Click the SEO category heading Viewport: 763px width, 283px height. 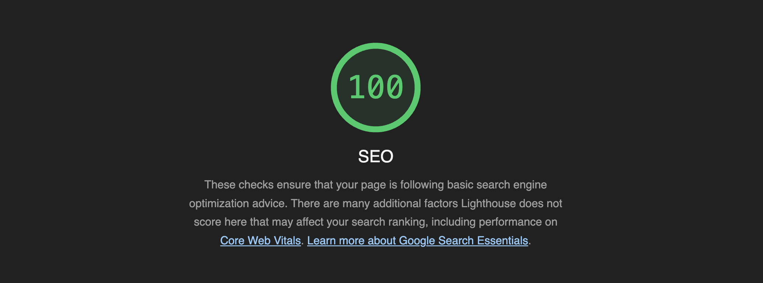click(376, 156)
